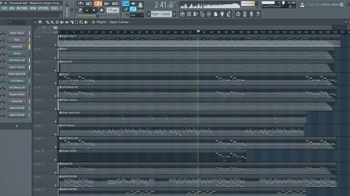The width and height of the screenshot is (350, 196).
Task: Click the one-click audio recording microphone icon
Action: [252, 14]
